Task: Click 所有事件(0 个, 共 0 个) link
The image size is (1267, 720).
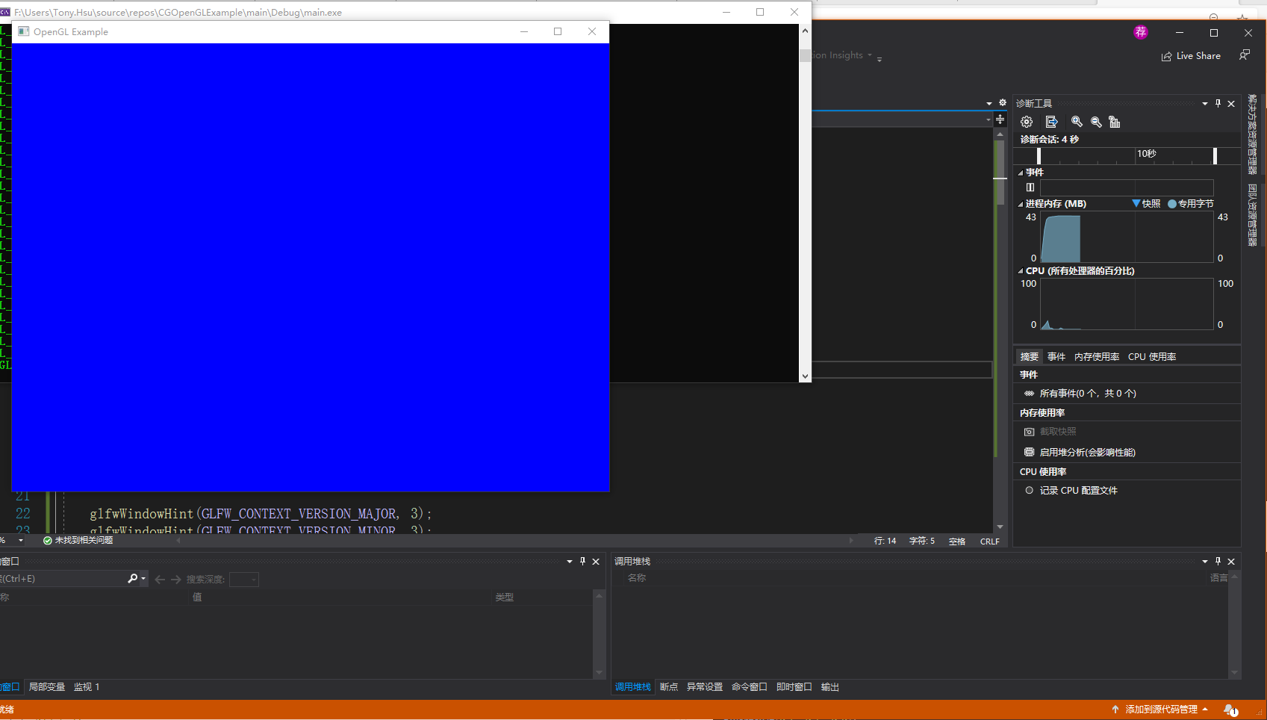Action: (x=1088, y=394)
